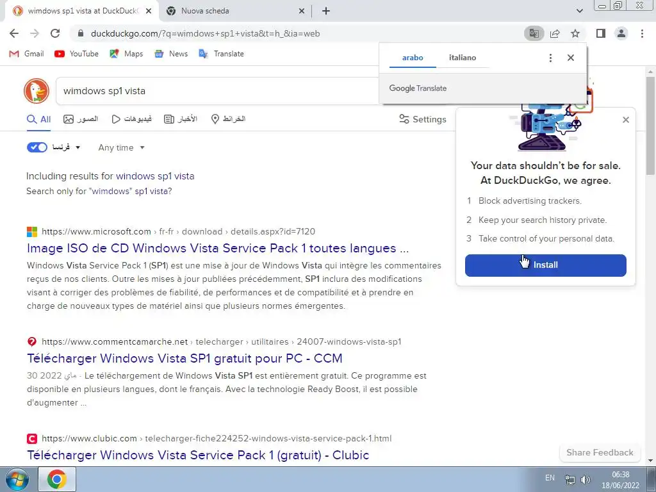The height and width of the screenshot is (492, 656).
Task: Switch to the Images (الصور) tab
Action: point(81,119)
